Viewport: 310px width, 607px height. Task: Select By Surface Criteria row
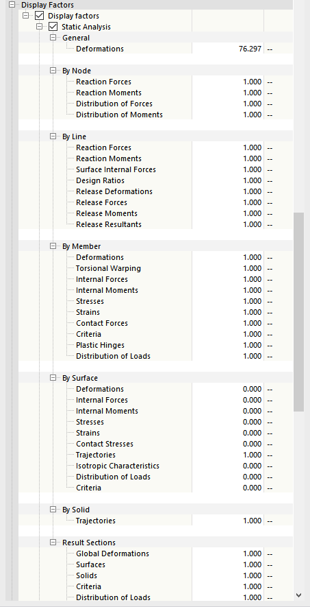coord(156,488)
